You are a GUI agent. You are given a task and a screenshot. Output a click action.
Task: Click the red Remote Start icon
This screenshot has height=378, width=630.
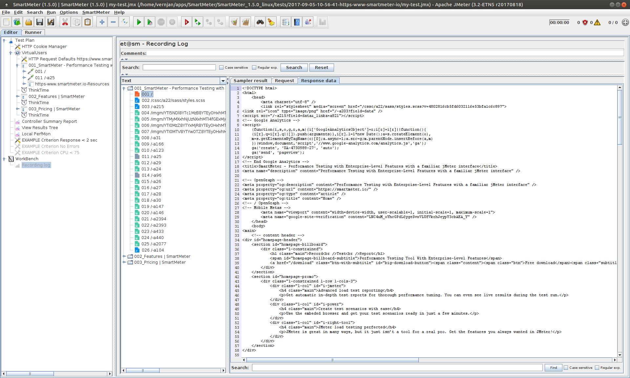[x=186, y=22]
